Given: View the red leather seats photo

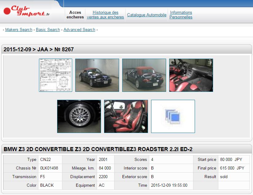Looking at the screenshot, I should (x=126, y=116).
